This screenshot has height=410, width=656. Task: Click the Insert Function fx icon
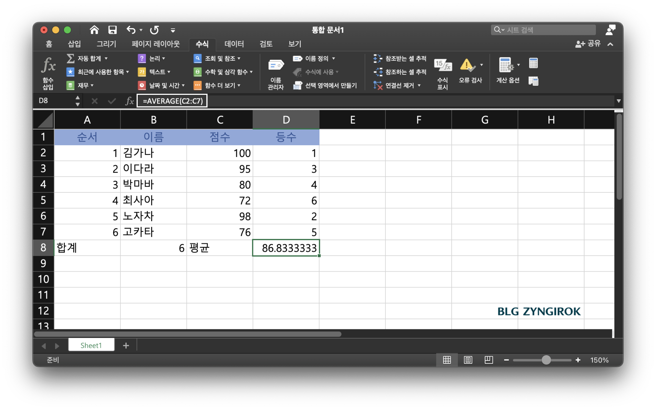tap(48, 65)
